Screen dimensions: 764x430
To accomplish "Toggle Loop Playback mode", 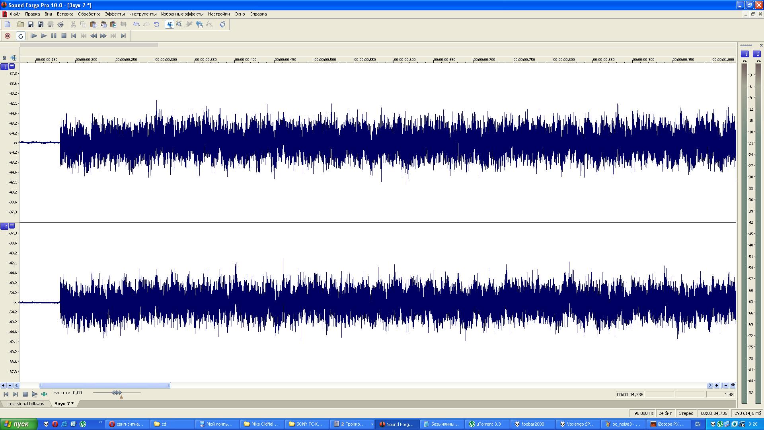I will 21,36.
